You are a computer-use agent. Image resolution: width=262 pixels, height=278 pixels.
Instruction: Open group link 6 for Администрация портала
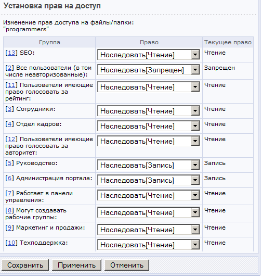click(9, 178)
